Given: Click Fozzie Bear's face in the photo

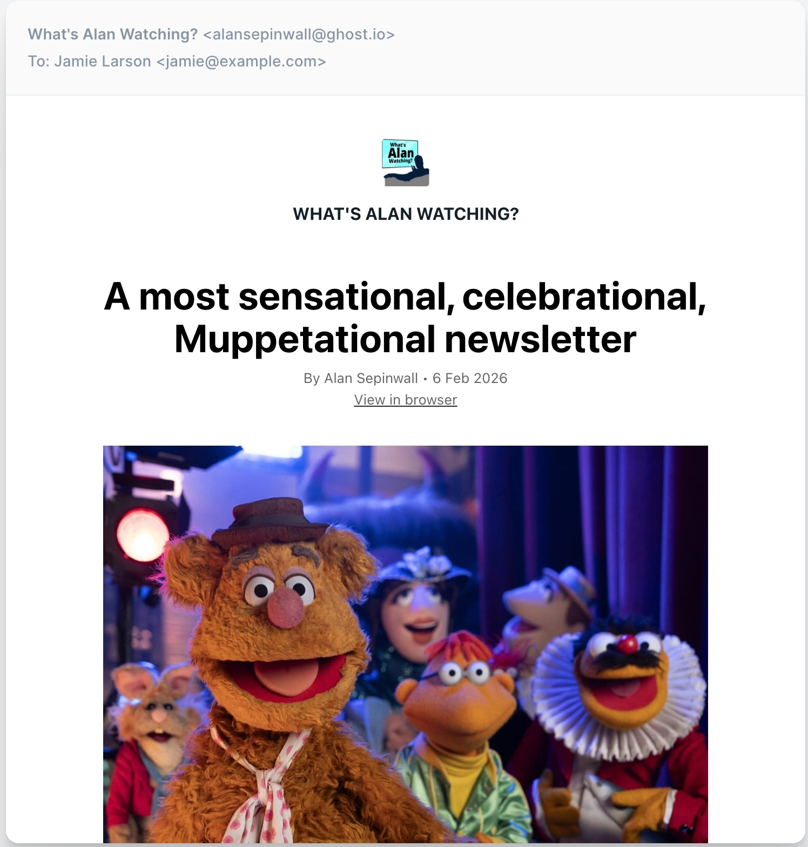Looking at the screenshot, I should coord(275,621).
